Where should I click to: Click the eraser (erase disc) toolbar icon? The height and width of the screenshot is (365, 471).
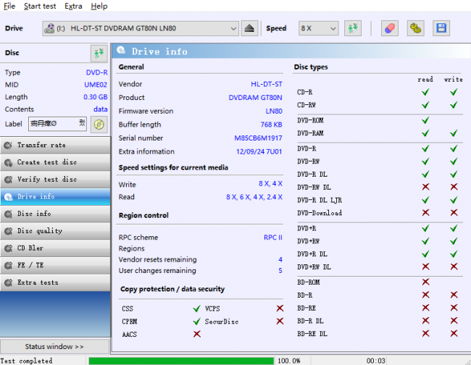point(390,28)
